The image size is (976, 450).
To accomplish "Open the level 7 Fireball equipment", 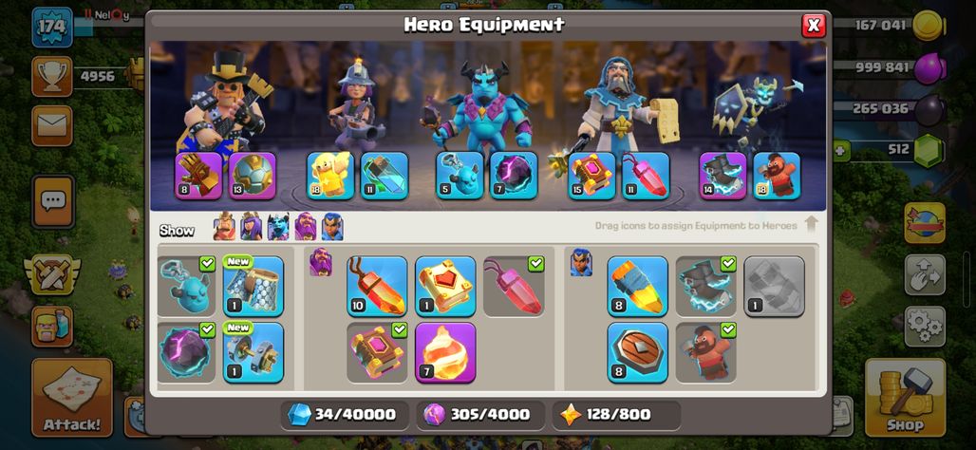I will (445, 352).
